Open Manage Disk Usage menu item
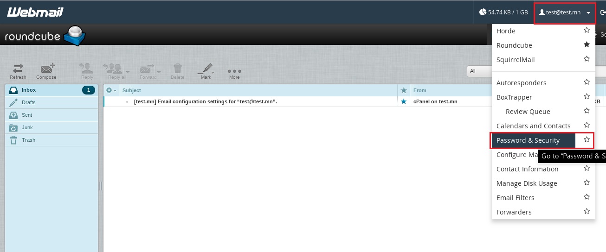This screenshot has width=606, height=252. [527, 183]
